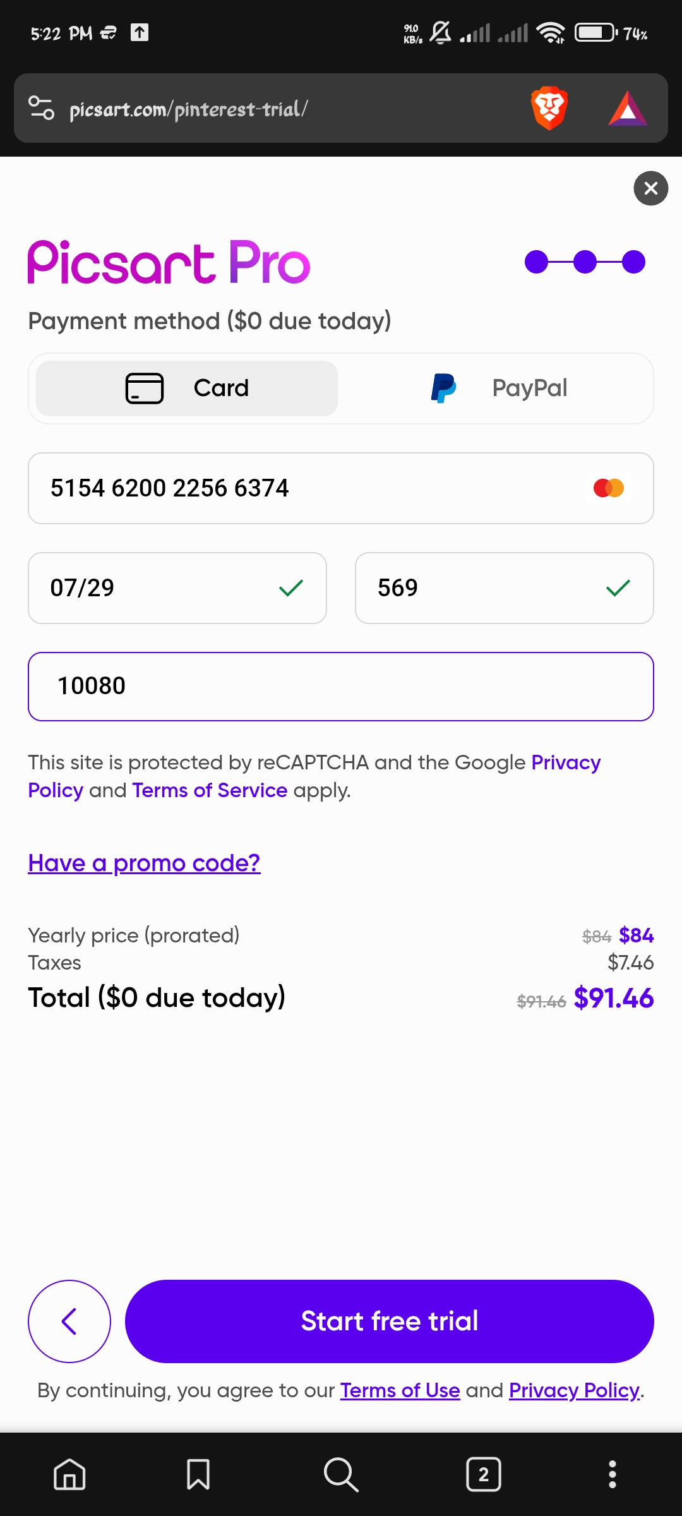682x1516 pixels.
Task: Tap the Brave Rewards triangle icon
Action: coord(627,109)
